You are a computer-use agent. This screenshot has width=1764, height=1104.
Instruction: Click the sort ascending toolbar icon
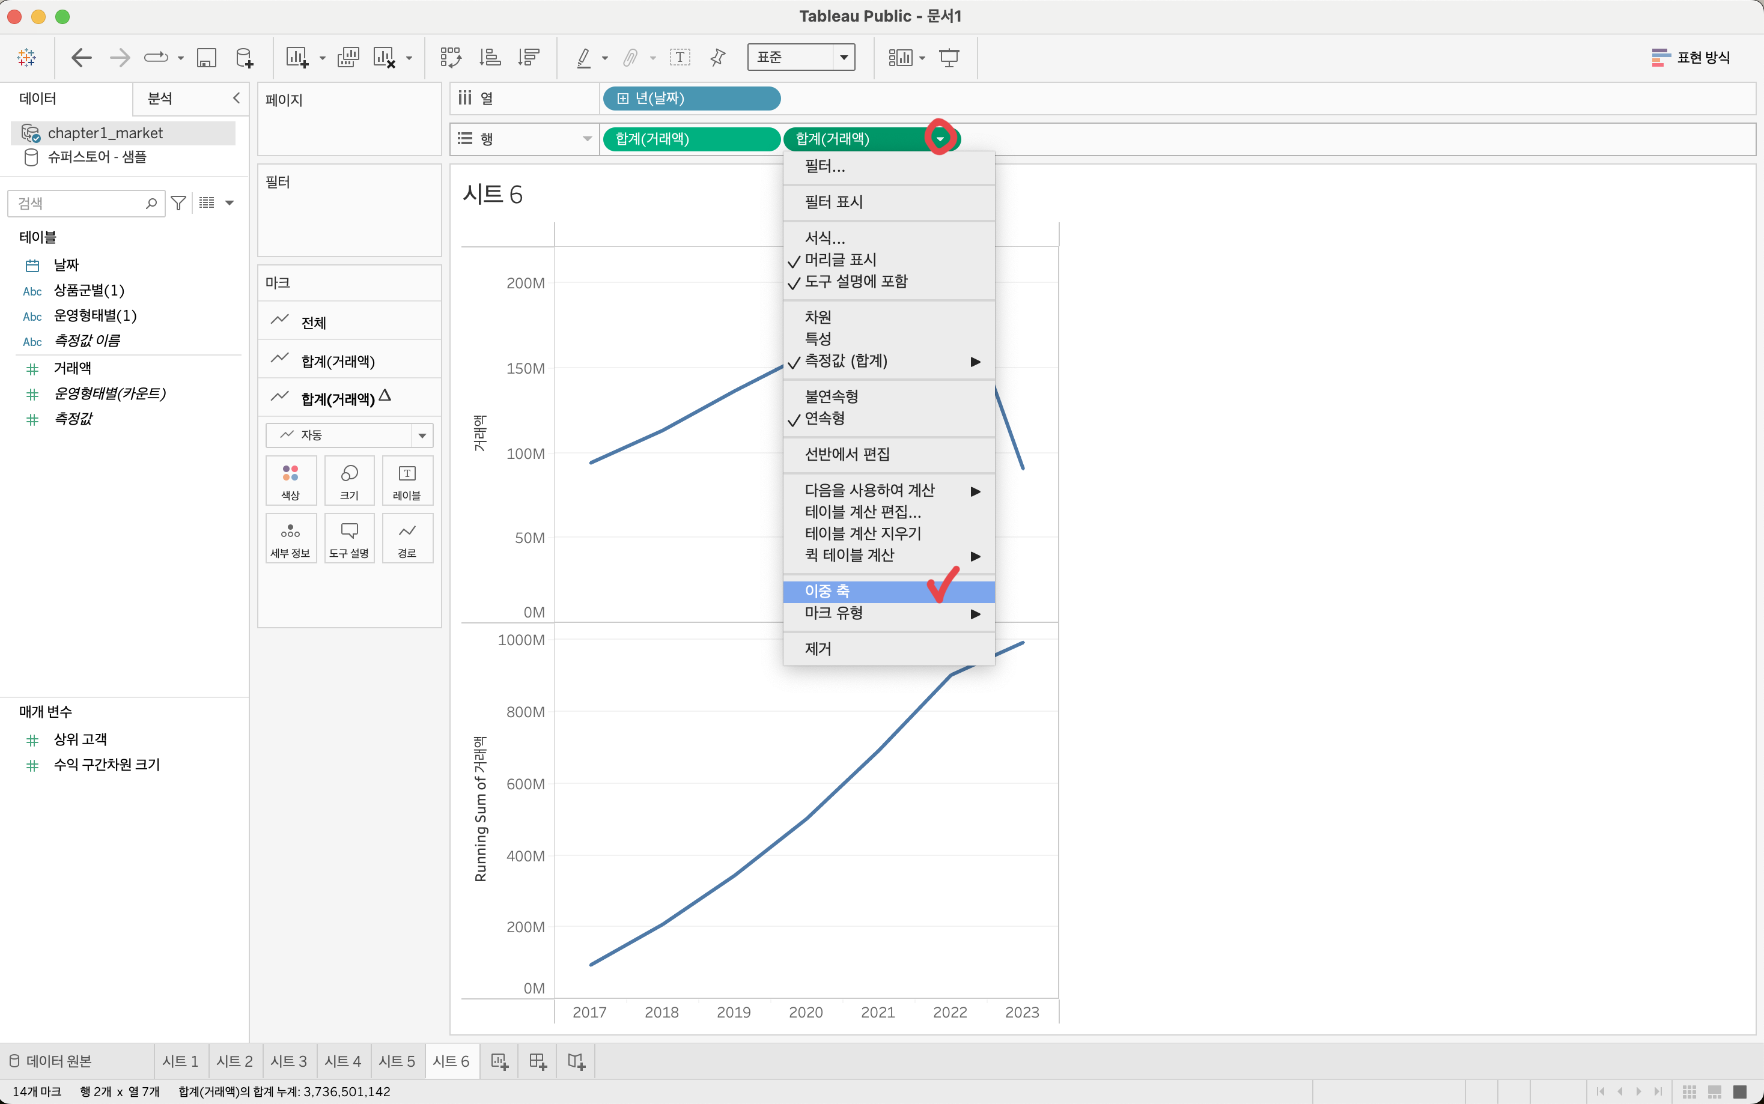[x=490, y=57]
